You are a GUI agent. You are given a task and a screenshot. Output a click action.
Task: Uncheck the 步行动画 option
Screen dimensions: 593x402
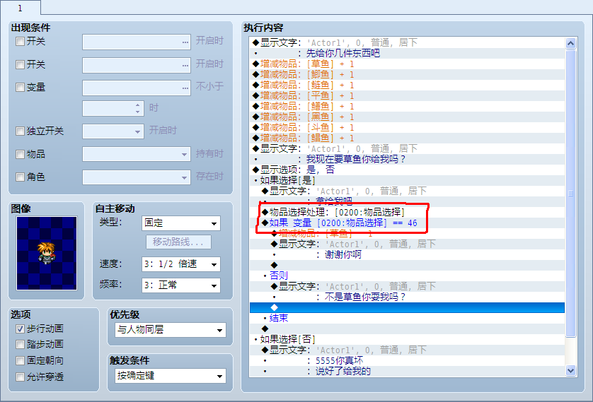(20, 329)
